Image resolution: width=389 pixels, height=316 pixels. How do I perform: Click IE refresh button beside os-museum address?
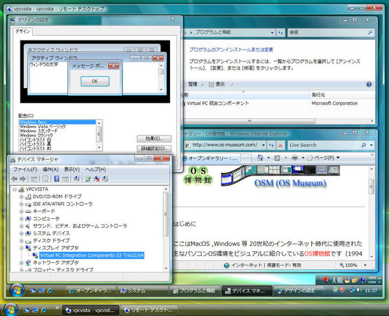point(271,145)
